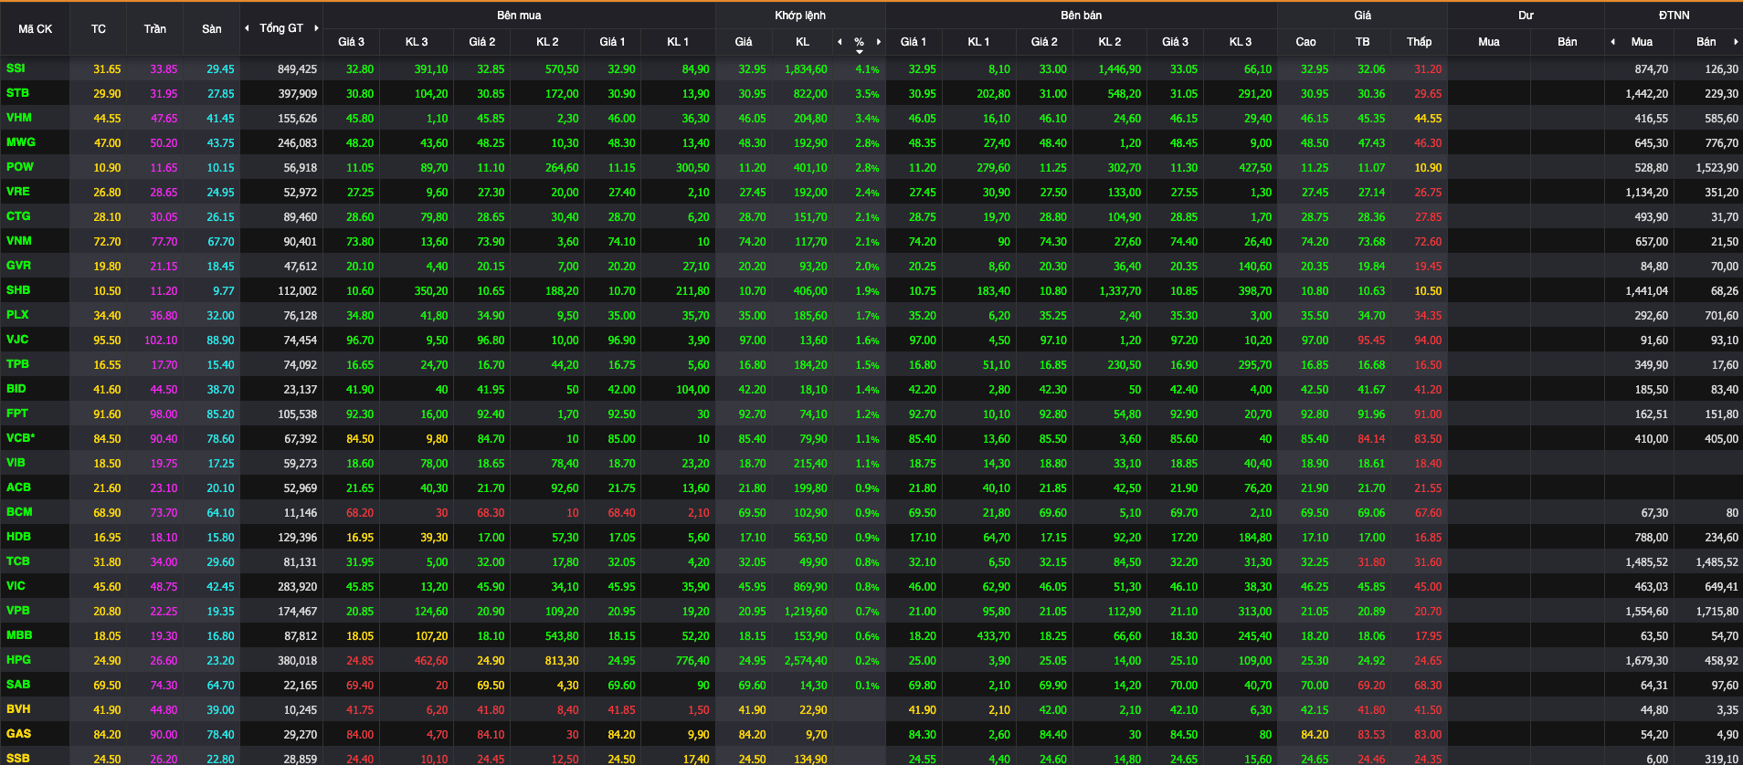Open the POW stock symbol
This screenshot has width=1743, height=765.
coord(19,167)
